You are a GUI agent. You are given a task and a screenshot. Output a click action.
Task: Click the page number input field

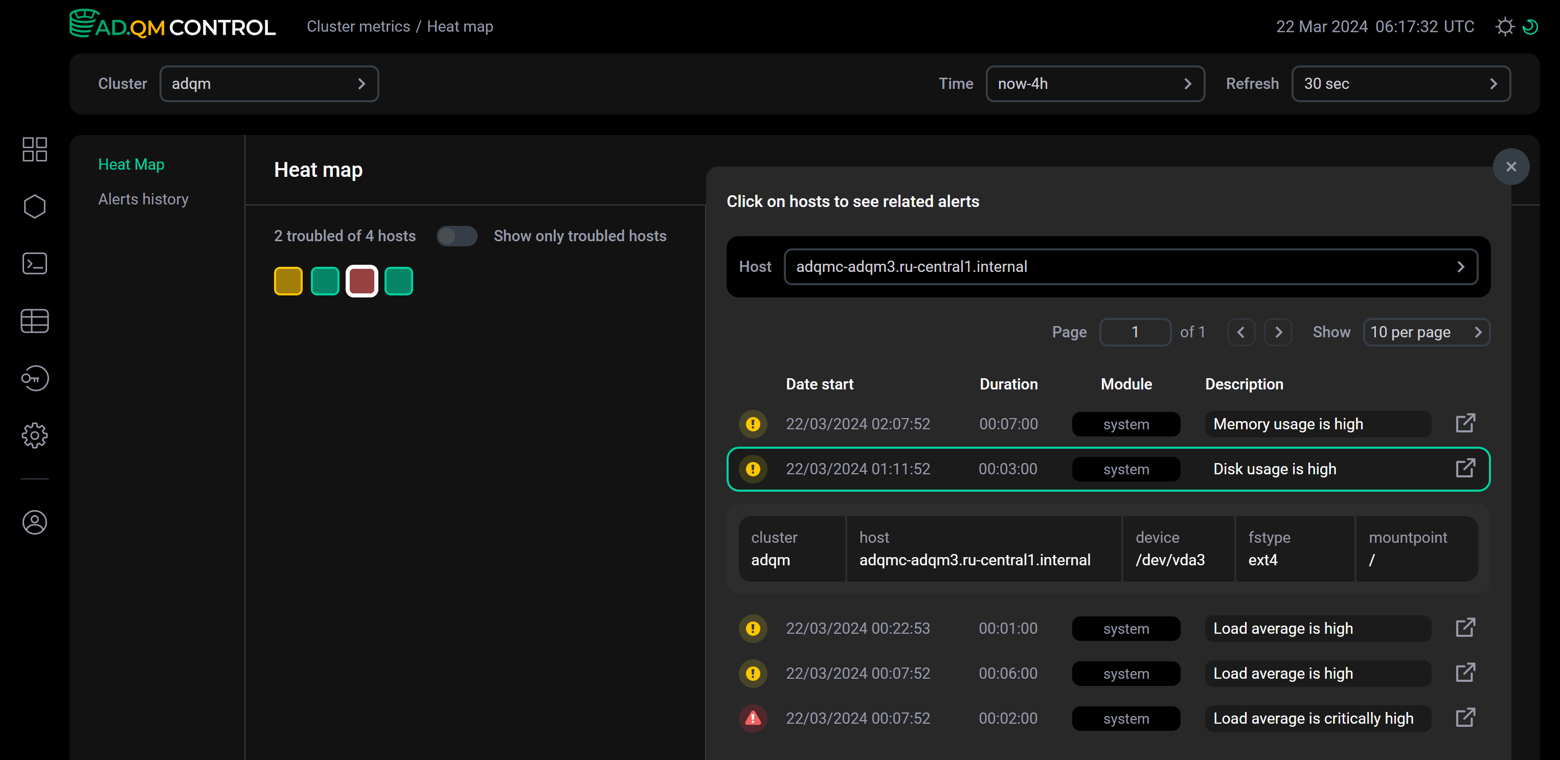click(x=1134, y=332)
